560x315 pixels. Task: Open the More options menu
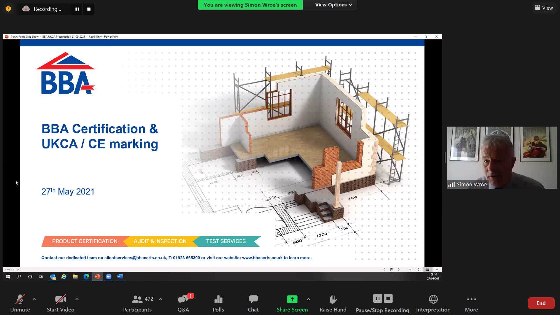point(471,303)
